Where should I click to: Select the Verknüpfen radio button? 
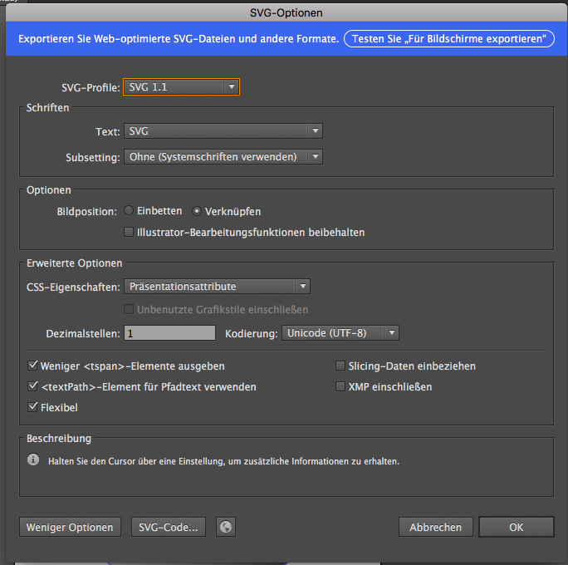point(197,211)
